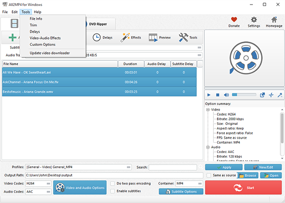Screen dimensions: 285x203
Task: Choose Trim in the Tools menu
Action: pos(33,25)
